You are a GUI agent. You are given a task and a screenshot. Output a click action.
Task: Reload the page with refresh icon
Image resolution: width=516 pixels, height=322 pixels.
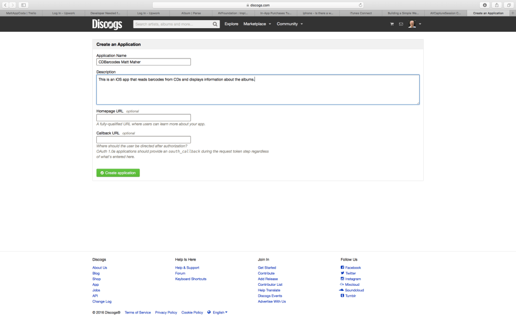pyautogui.click(x=360, y=5)
